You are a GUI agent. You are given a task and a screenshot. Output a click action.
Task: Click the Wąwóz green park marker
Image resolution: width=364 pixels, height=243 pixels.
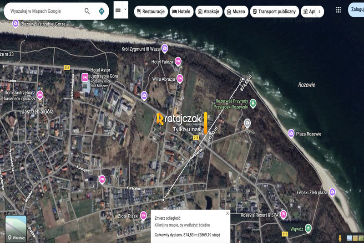[308, 228]
